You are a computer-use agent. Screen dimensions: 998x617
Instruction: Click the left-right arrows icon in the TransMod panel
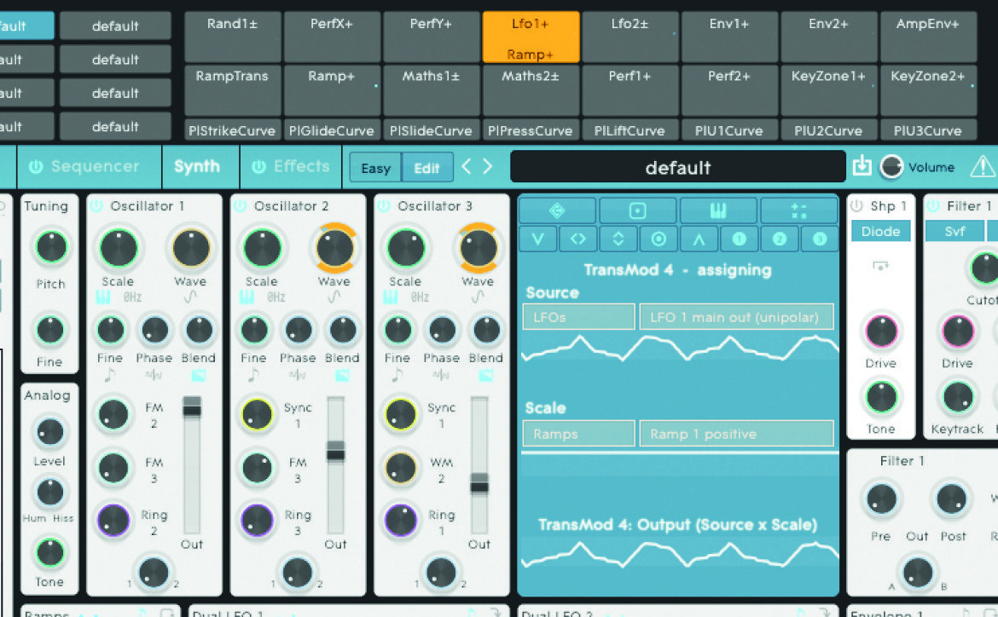578,239
